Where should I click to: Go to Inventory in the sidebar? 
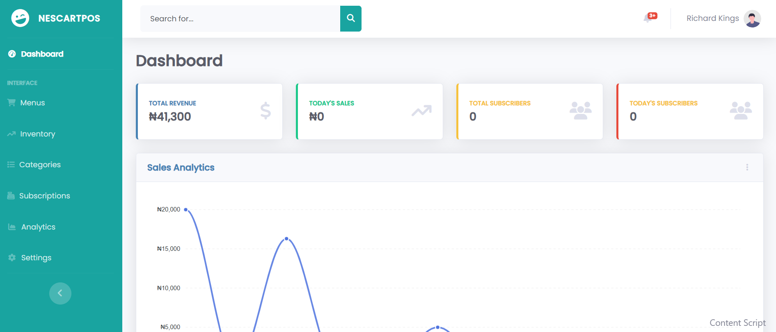click(37, 134)
